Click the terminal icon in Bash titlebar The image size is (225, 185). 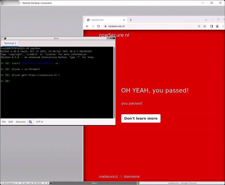(x=5, y=38)
